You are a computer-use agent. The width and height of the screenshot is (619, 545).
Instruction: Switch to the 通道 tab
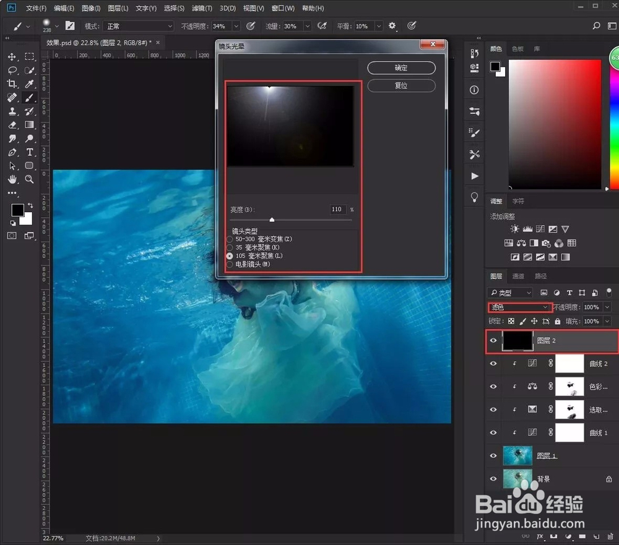(x=518, y=277)
